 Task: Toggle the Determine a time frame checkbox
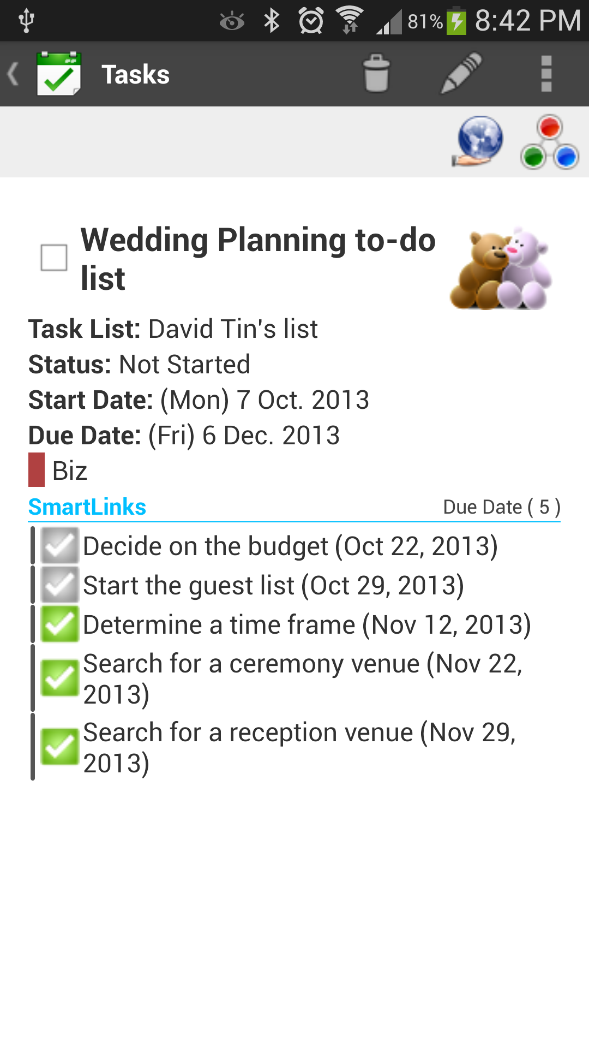(60, 624)
